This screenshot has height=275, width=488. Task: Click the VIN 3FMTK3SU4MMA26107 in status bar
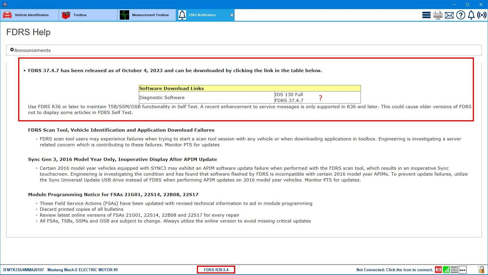23,270
